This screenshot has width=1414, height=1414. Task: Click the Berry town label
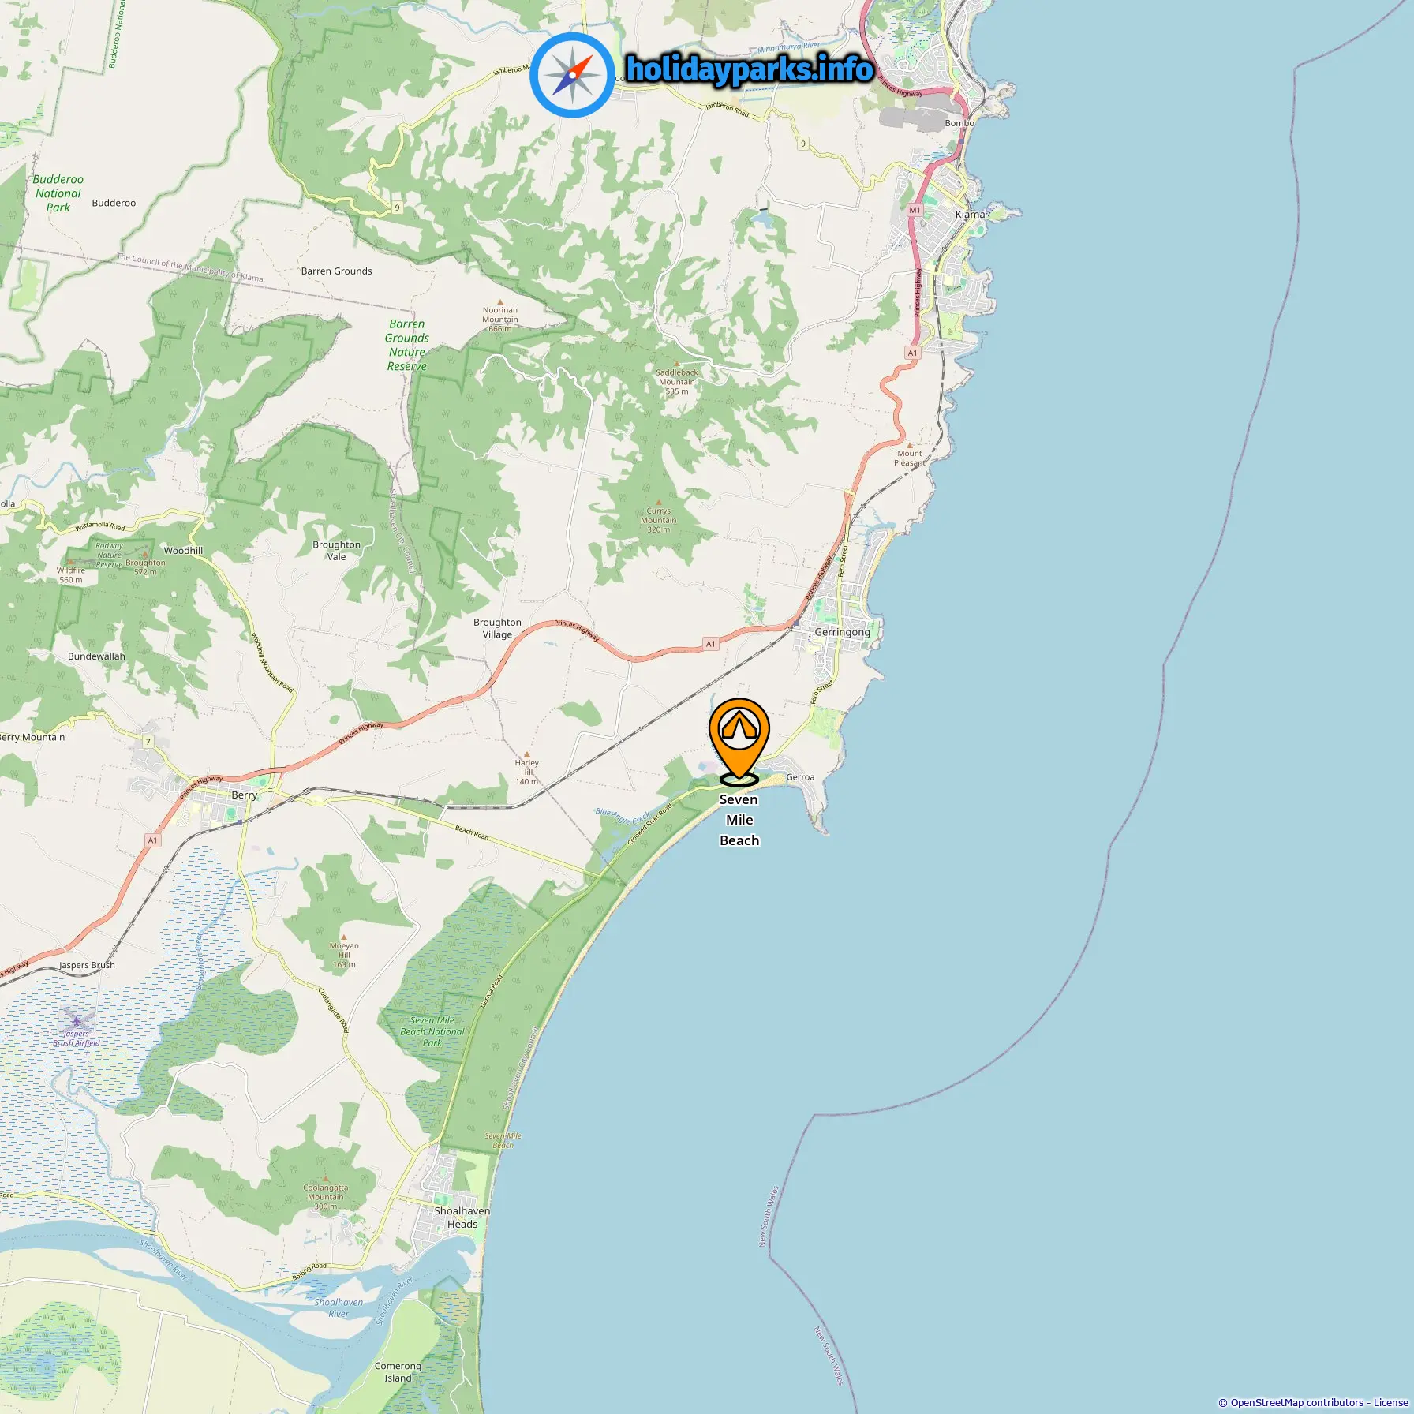point(244,795)
